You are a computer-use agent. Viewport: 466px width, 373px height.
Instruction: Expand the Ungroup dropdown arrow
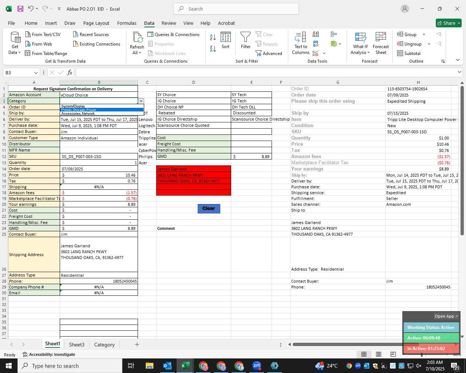coord(429,44)
